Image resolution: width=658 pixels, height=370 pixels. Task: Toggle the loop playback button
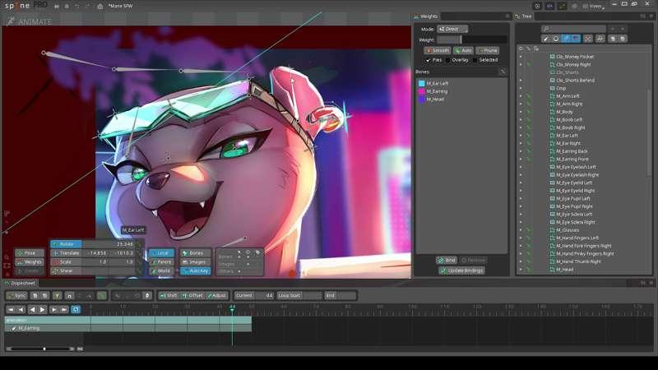[x=76, y=310]
